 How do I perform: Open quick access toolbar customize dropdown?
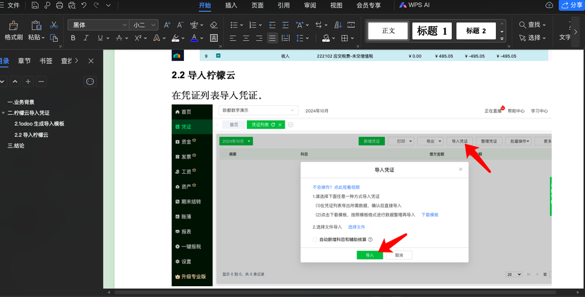(x=109, y=5)
